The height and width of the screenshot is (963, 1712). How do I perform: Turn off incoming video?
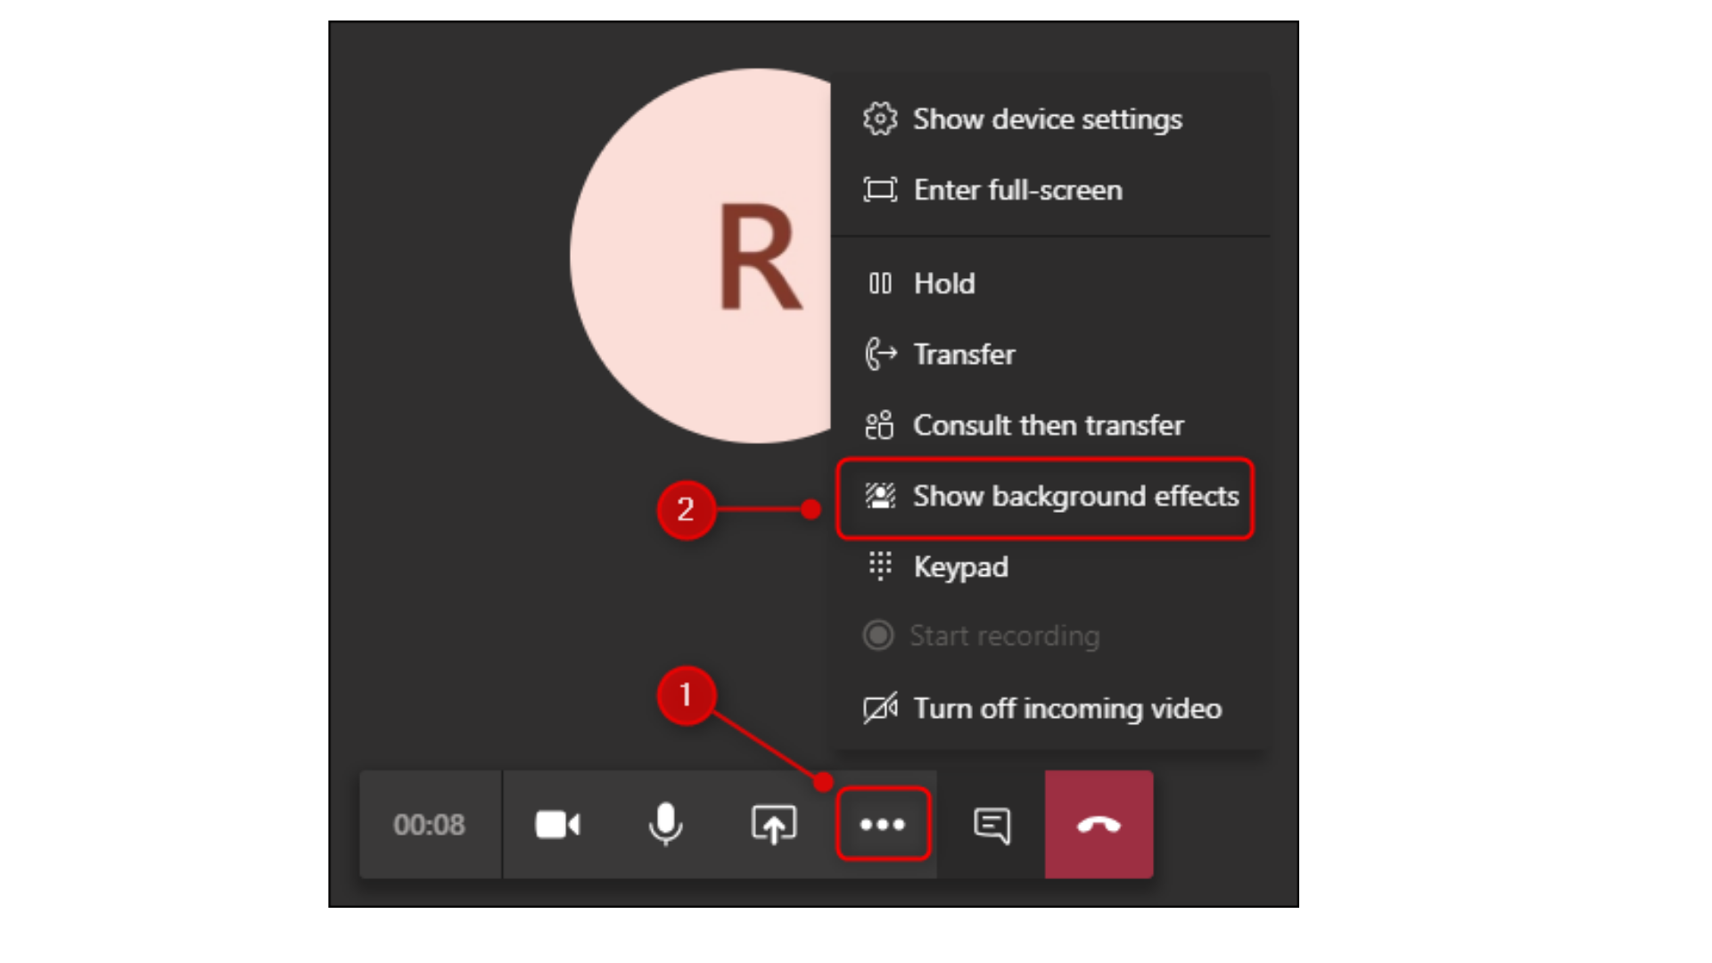[1066, 709]
